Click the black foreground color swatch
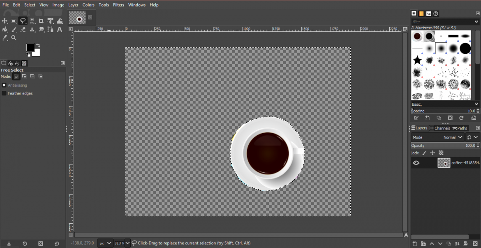Viewport: 481px width, 248px height. [x=30, y=48]
